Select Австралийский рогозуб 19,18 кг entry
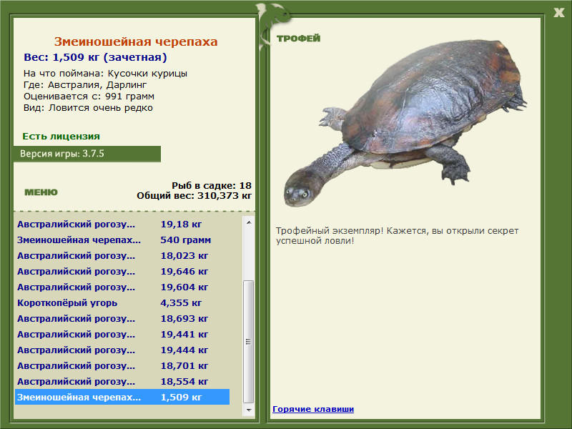This screenshot has height=429, width=572. click(x=122, y=225)
